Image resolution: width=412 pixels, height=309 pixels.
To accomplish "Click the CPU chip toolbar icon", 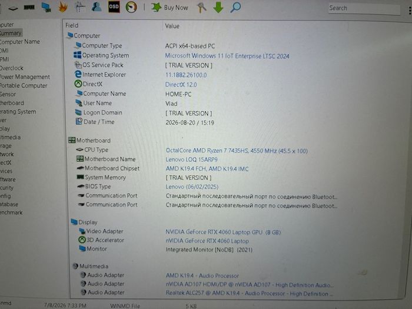I will 13,8.
